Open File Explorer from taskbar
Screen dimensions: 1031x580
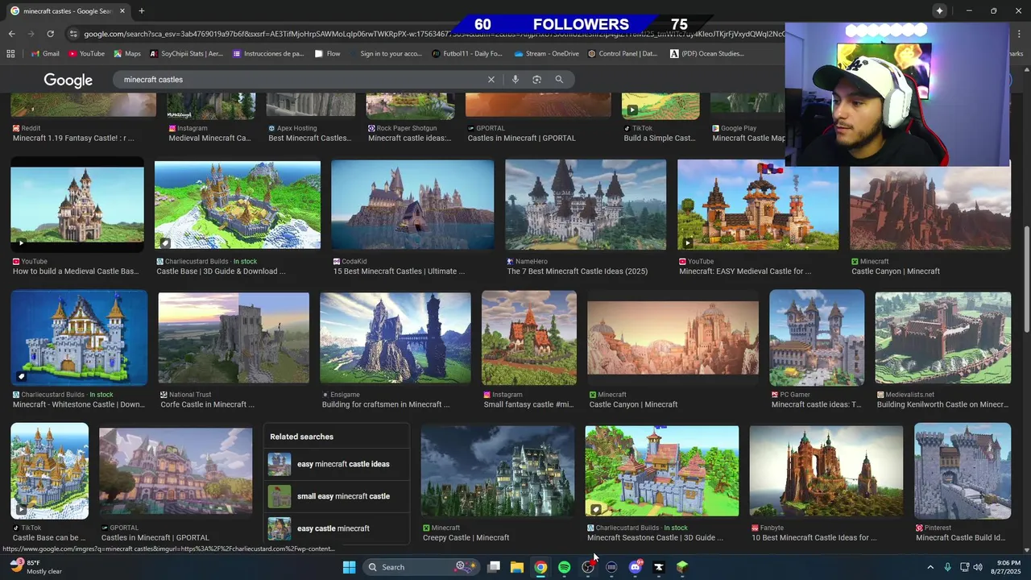coord(517,567)
